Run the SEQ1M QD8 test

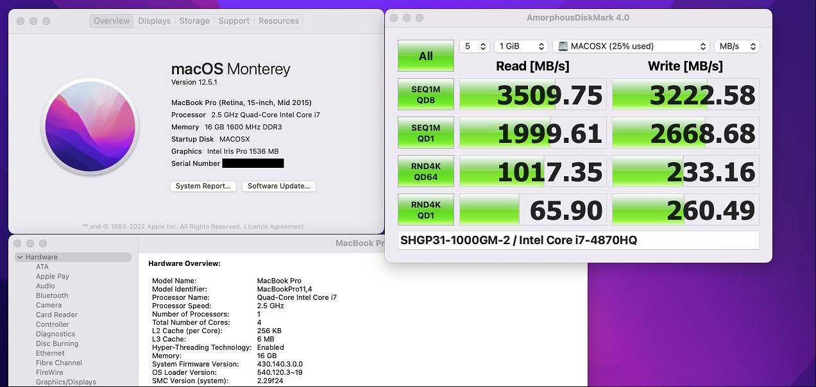[426, 95]
